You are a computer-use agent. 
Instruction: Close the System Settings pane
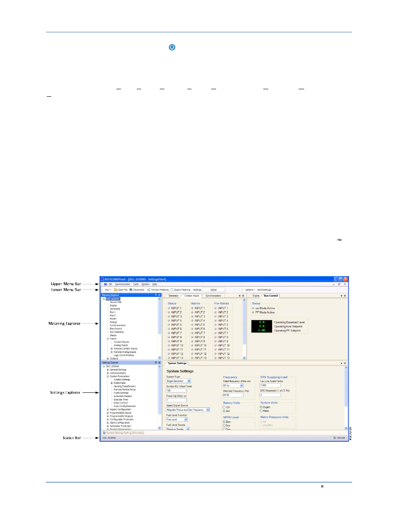[345, 363]
